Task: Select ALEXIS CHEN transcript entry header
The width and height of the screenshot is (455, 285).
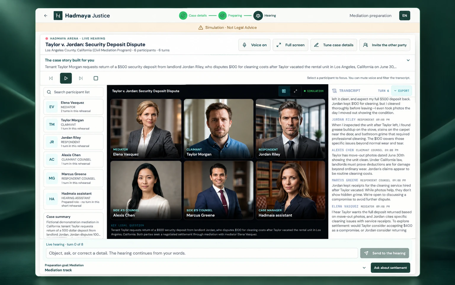Action: (365, 150)
